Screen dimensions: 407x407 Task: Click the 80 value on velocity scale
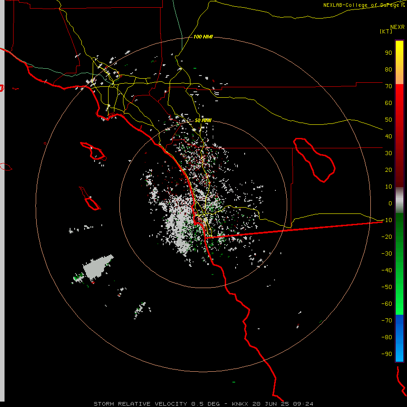click(388, 70)
